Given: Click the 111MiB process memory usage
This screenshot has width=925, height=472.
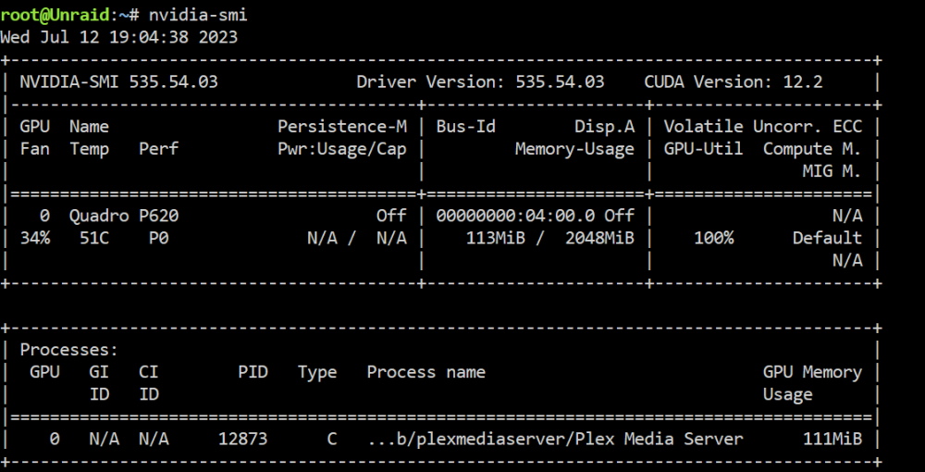Looking at the screenshot, I should (x=832, y=439).
